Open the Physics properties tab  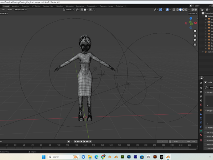click(201, 123)
